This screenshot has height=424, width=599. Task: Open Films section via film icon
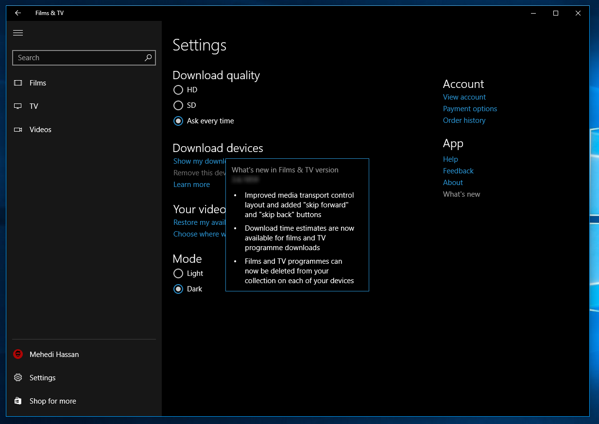(x=18, y=83)
